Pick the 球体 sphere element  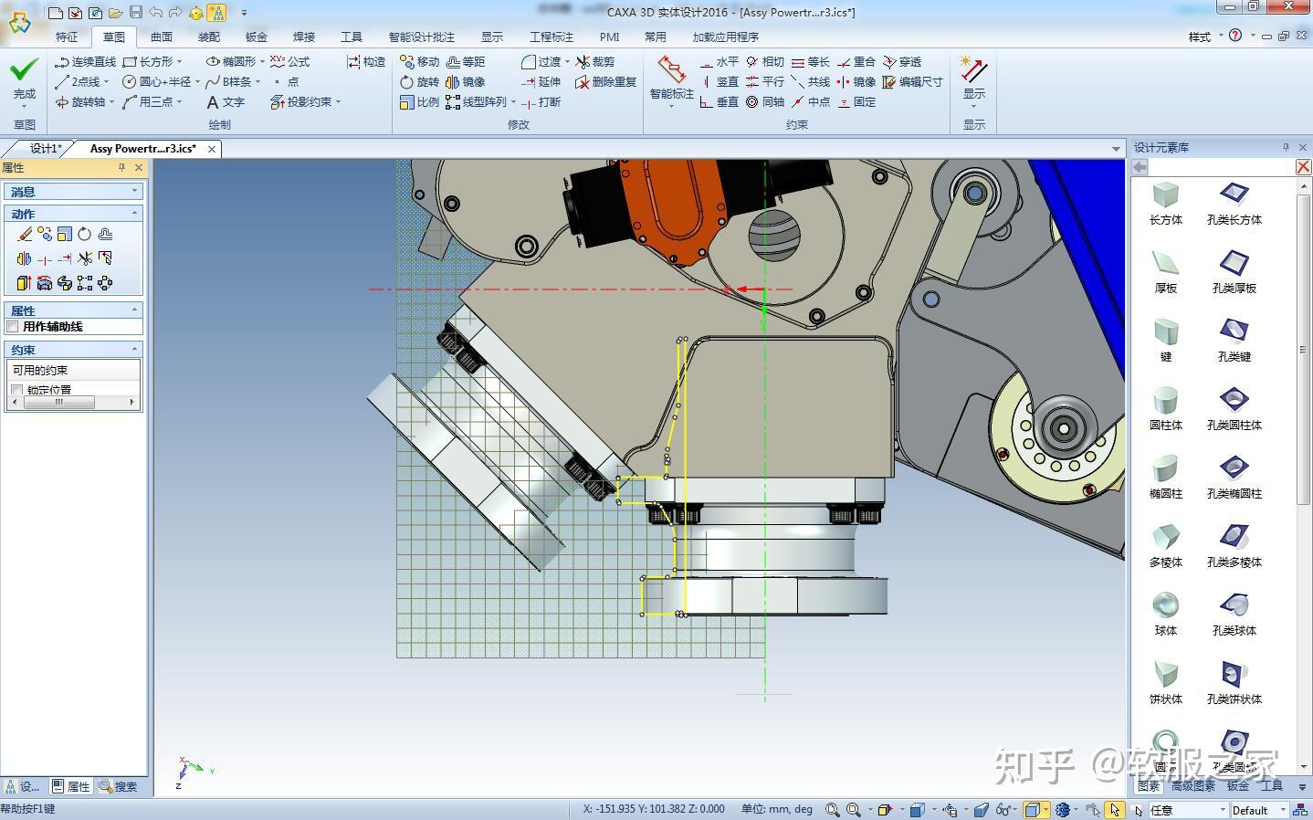pos(1166,614)
